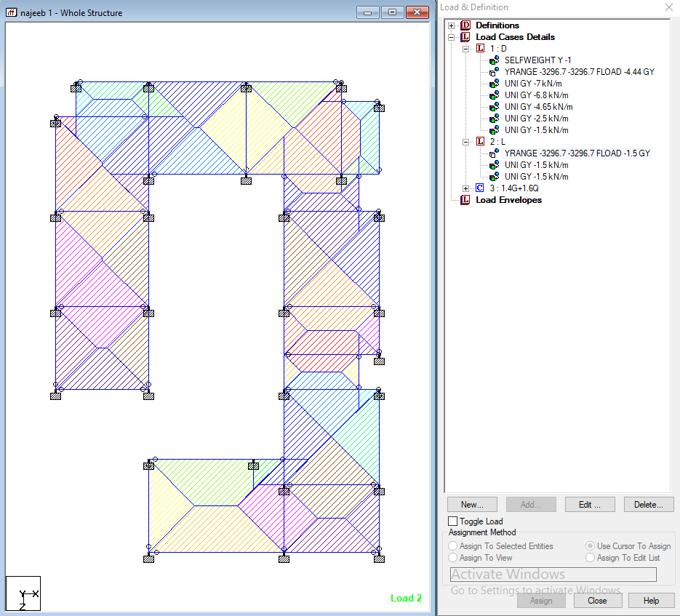Choose the Assign To Edit List option
The width and height of the screenshot is (680, 616).
pyautogui.click(x=590, y=557)
